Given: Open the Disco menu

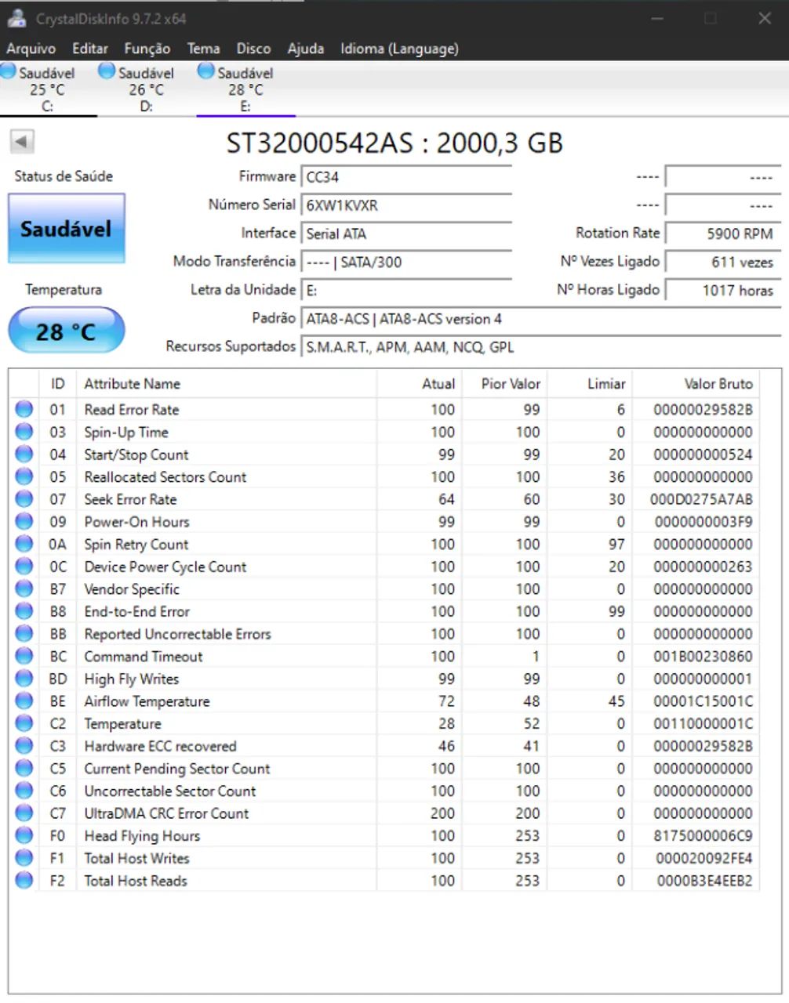Looking at the screenshot, I should (253, 49).
